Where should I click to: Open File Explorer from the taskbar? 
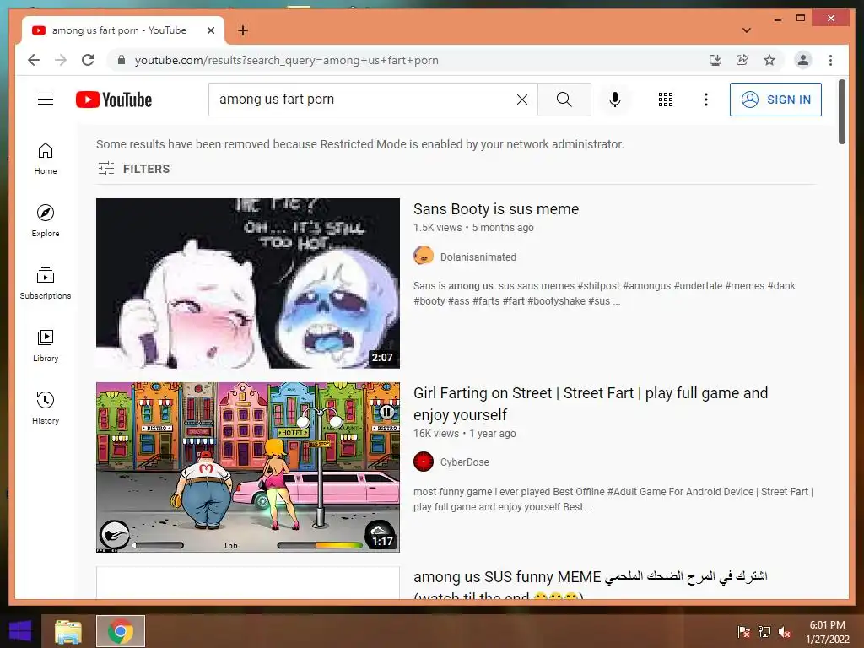coord(68,631)
